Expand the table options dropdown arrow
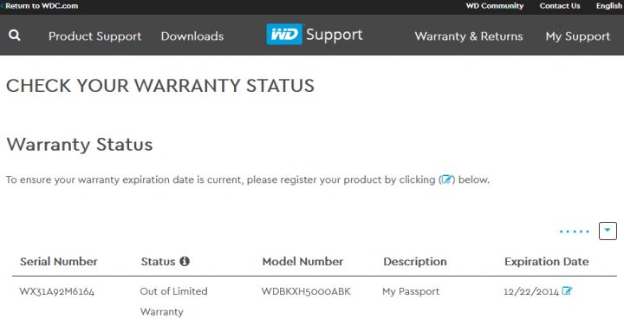Screen dimensions: 624x319 [x=608, y=231]
